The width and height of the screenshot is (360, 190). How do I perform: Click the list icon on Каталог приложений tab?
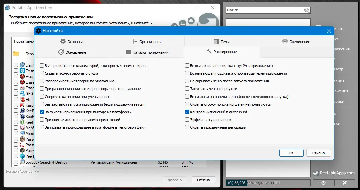click(128, 52)
